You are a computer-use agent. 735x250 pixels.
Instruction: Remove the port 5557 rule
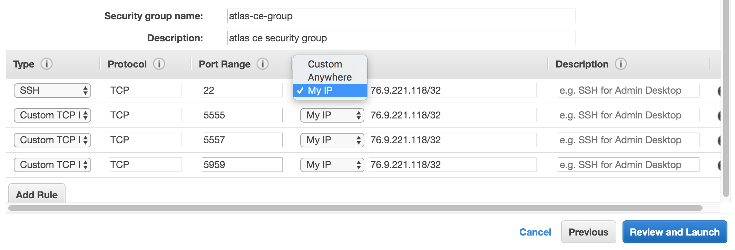click(x=719, y=140)
